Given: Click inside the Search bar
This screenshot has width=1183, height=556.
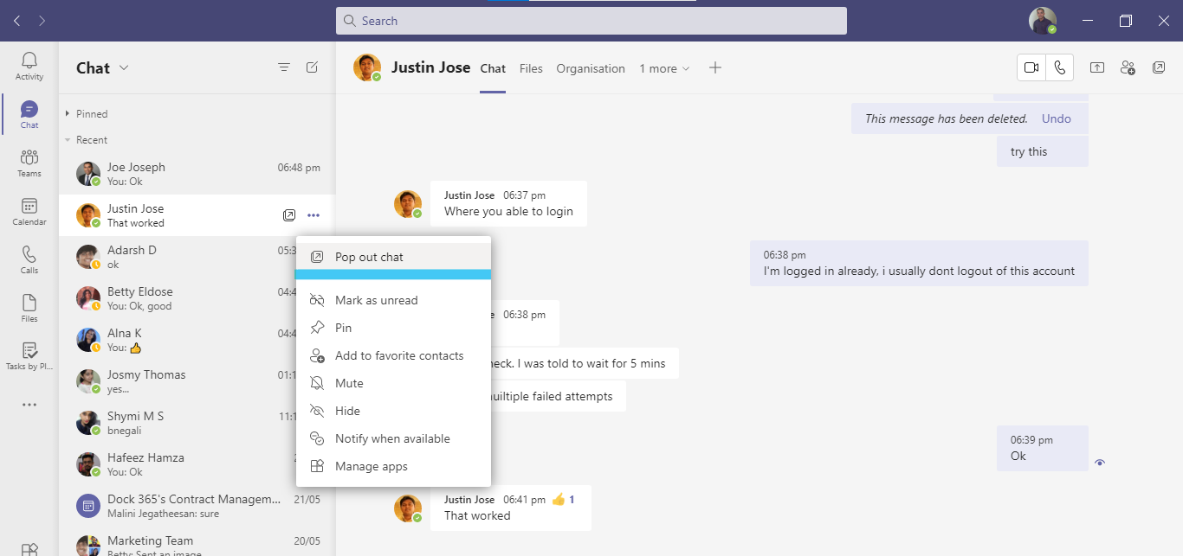Looking at the screenshot, I should pos(591,21).
